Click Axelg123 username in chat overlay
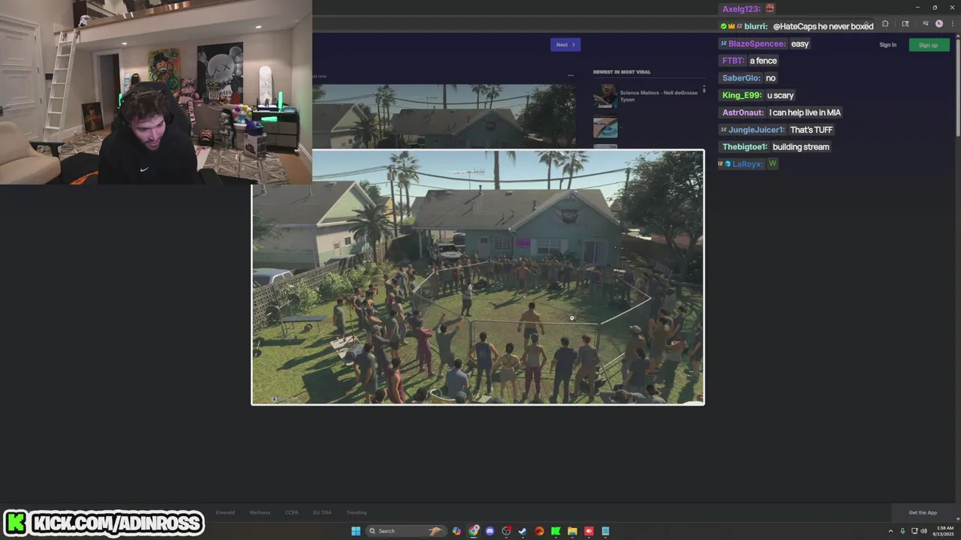This screenshot has height=540, width=961. 741,9
